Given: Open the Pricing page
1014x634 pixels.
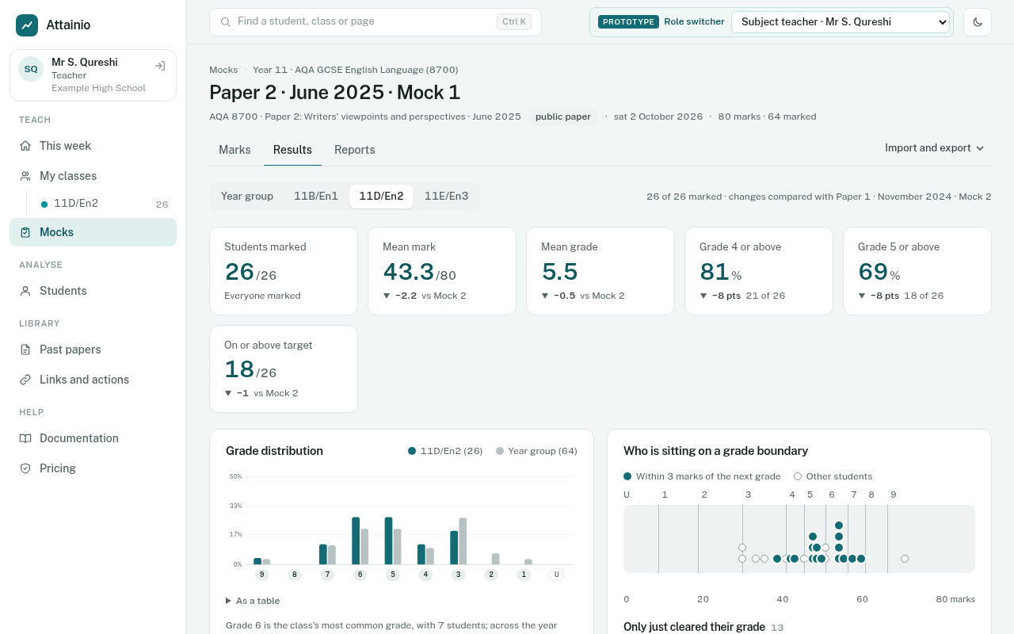Looking at the screenshot, I should click(93, 468).
